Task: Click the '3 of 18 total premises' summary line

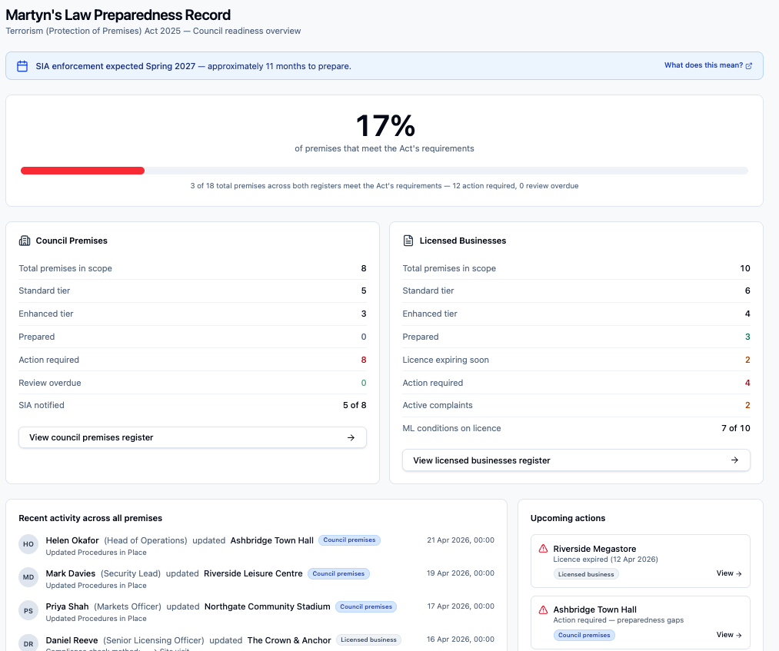Action: 384,186
